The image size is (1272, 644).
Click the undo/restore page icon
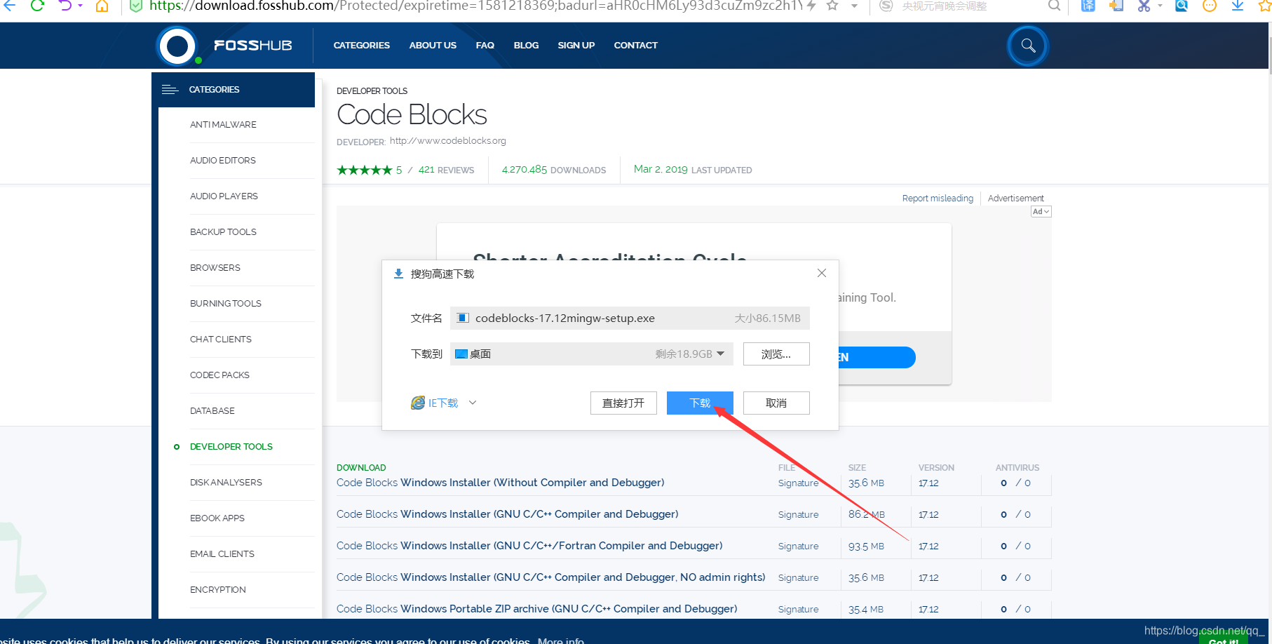coord(65,6)
